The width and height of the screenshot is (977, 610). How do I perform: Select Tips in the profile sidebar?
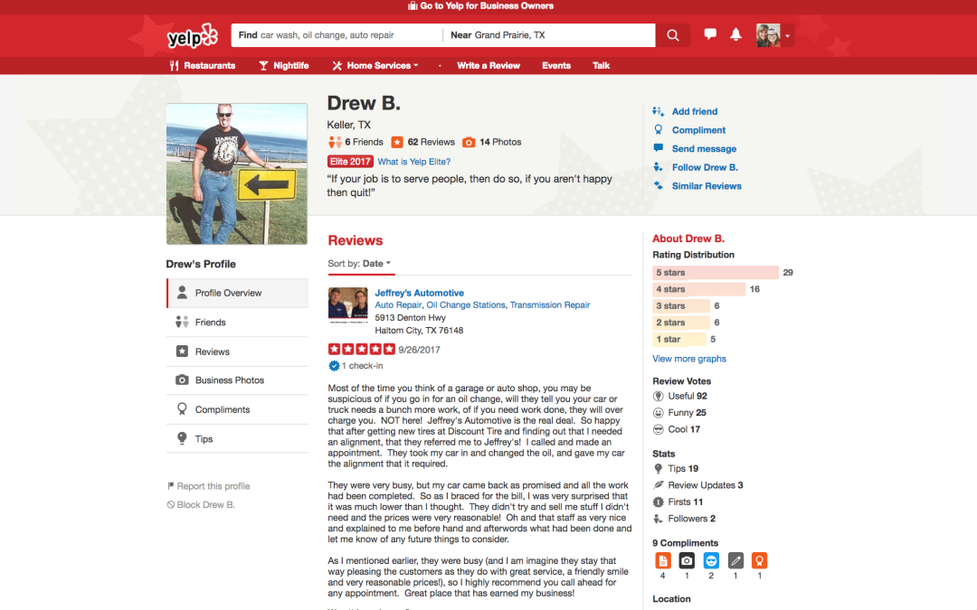coord(237,439)
